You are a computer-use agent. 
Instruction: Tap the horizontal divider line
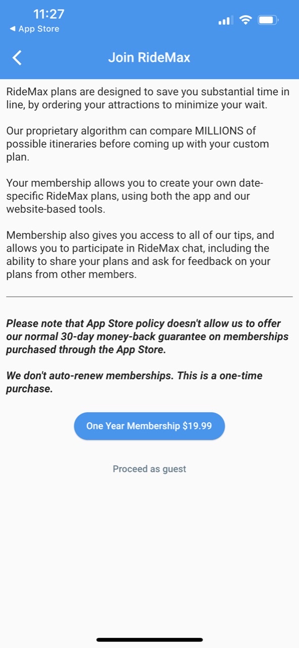149,296
